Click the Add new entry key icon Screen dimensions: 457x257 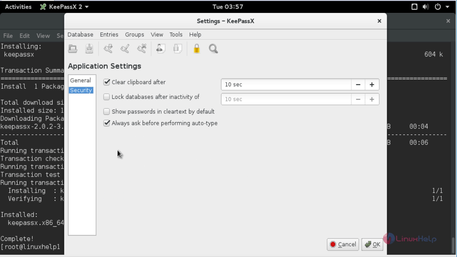point(108,49)
